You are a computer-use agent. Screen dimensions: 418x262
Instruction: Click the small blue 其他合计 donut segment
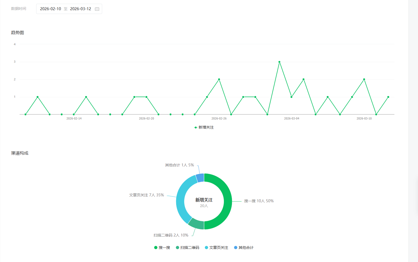click(x=200, y=178)
